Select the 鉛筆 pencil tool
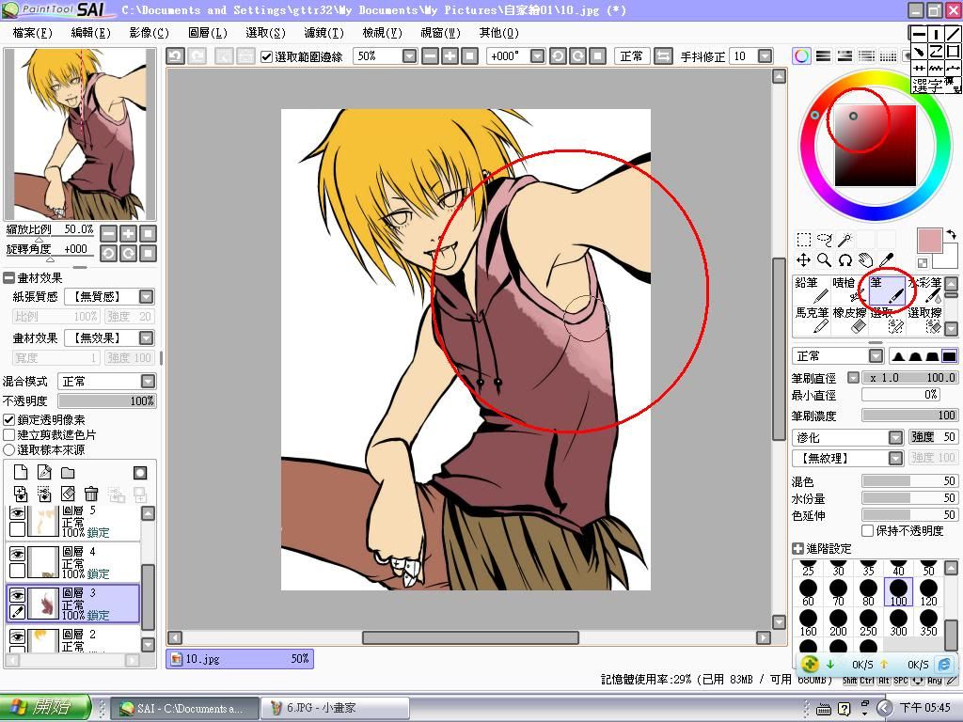963x722 pixels. tap(812, 290)
